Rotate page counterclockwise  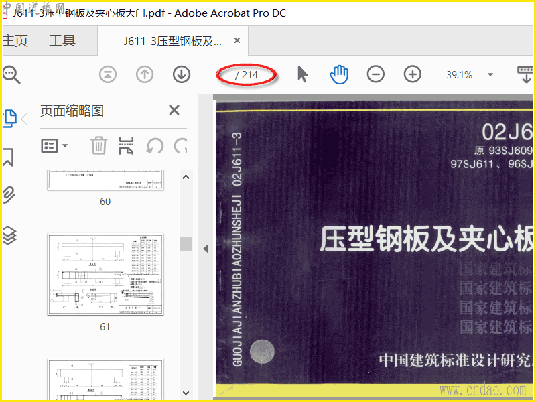pos(155,146)
